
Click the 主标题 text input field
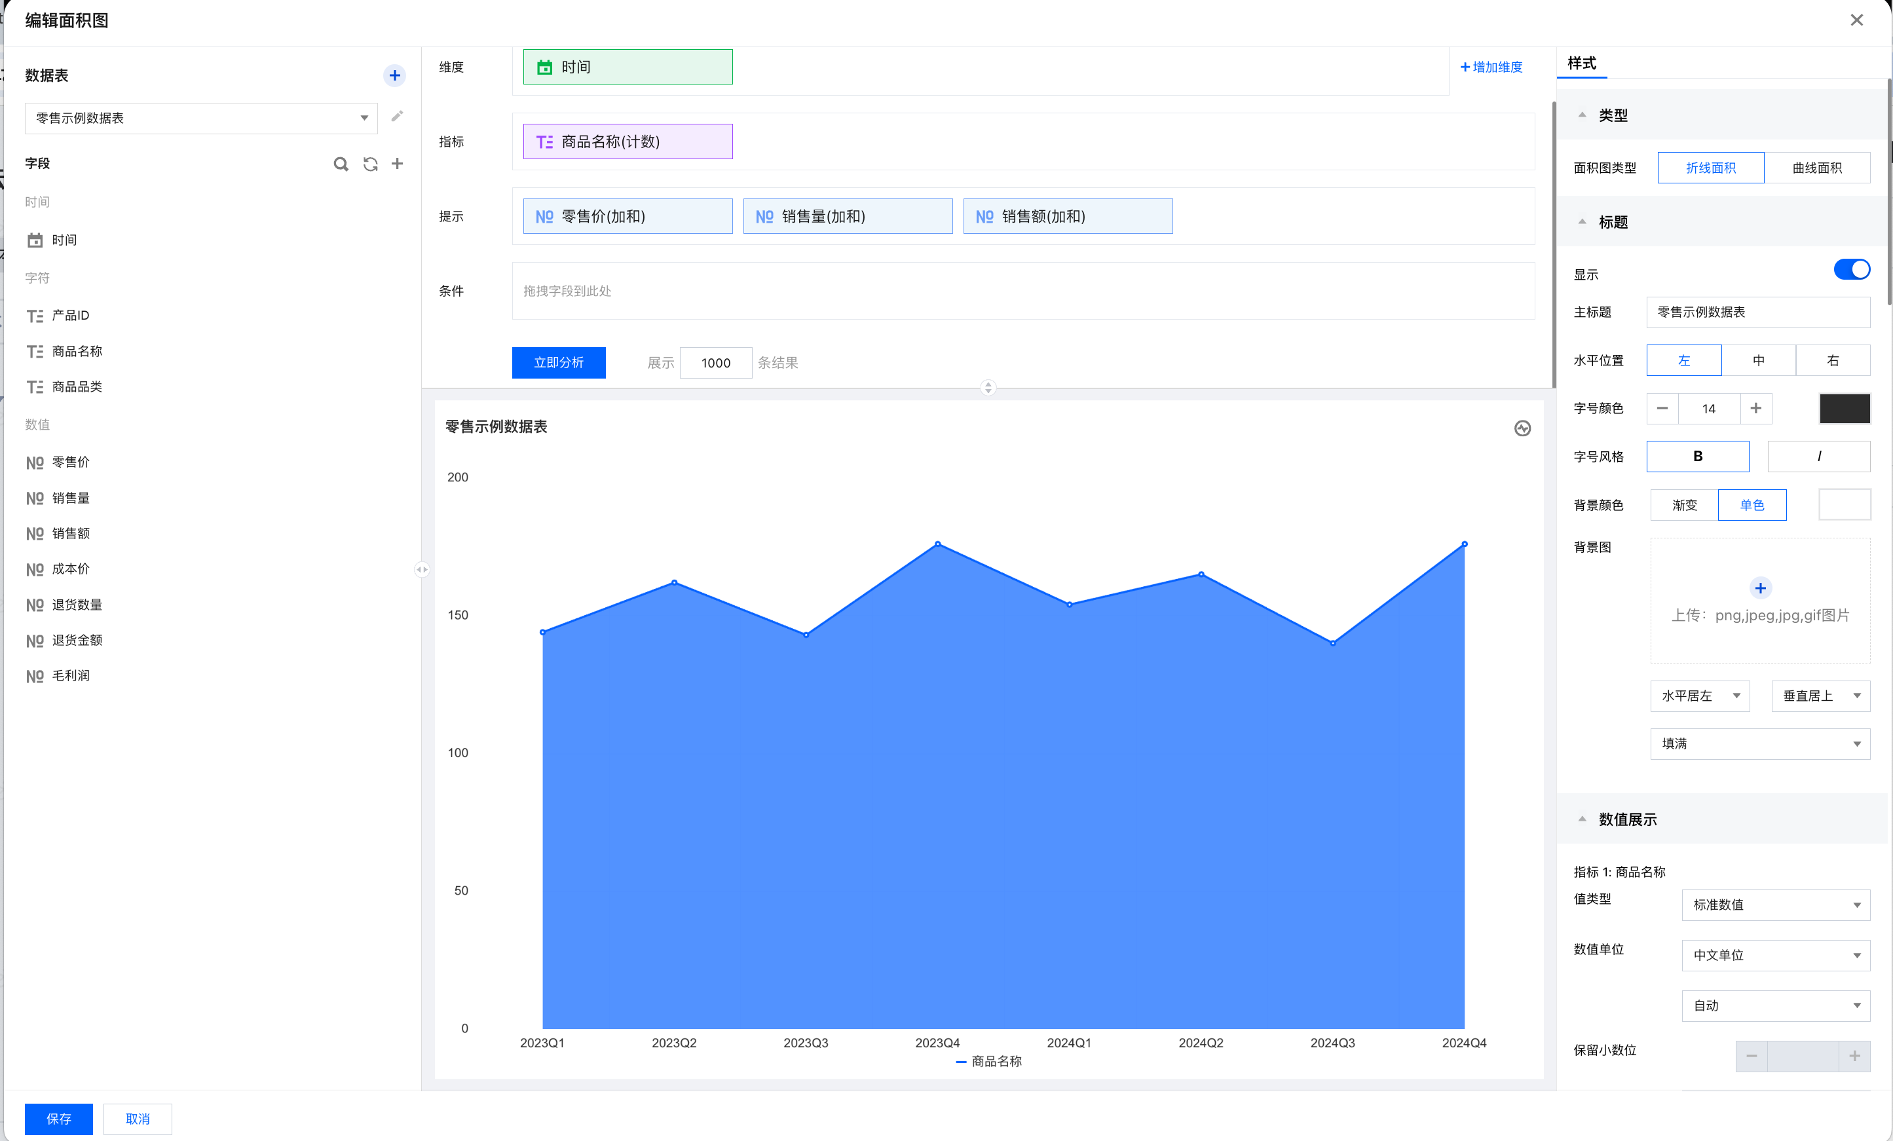click(1758, 312)
